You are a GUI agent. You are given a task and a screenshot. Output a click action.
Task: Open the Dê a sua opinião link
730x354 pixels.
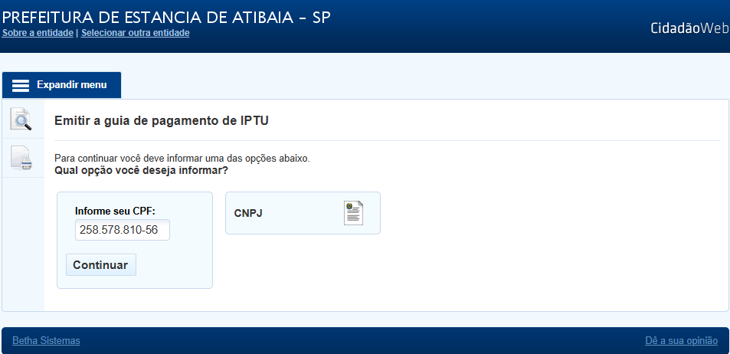coord(681,340)
